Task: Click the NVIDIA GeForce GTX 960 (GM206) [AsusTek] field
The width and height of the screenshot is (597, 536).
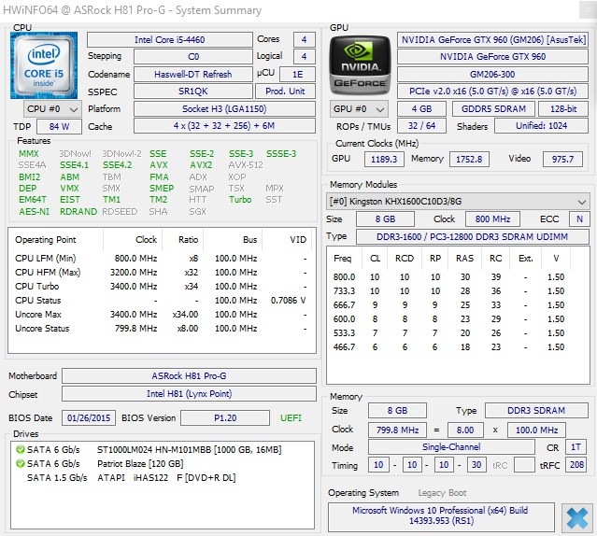Action: (x=492, y=39)
